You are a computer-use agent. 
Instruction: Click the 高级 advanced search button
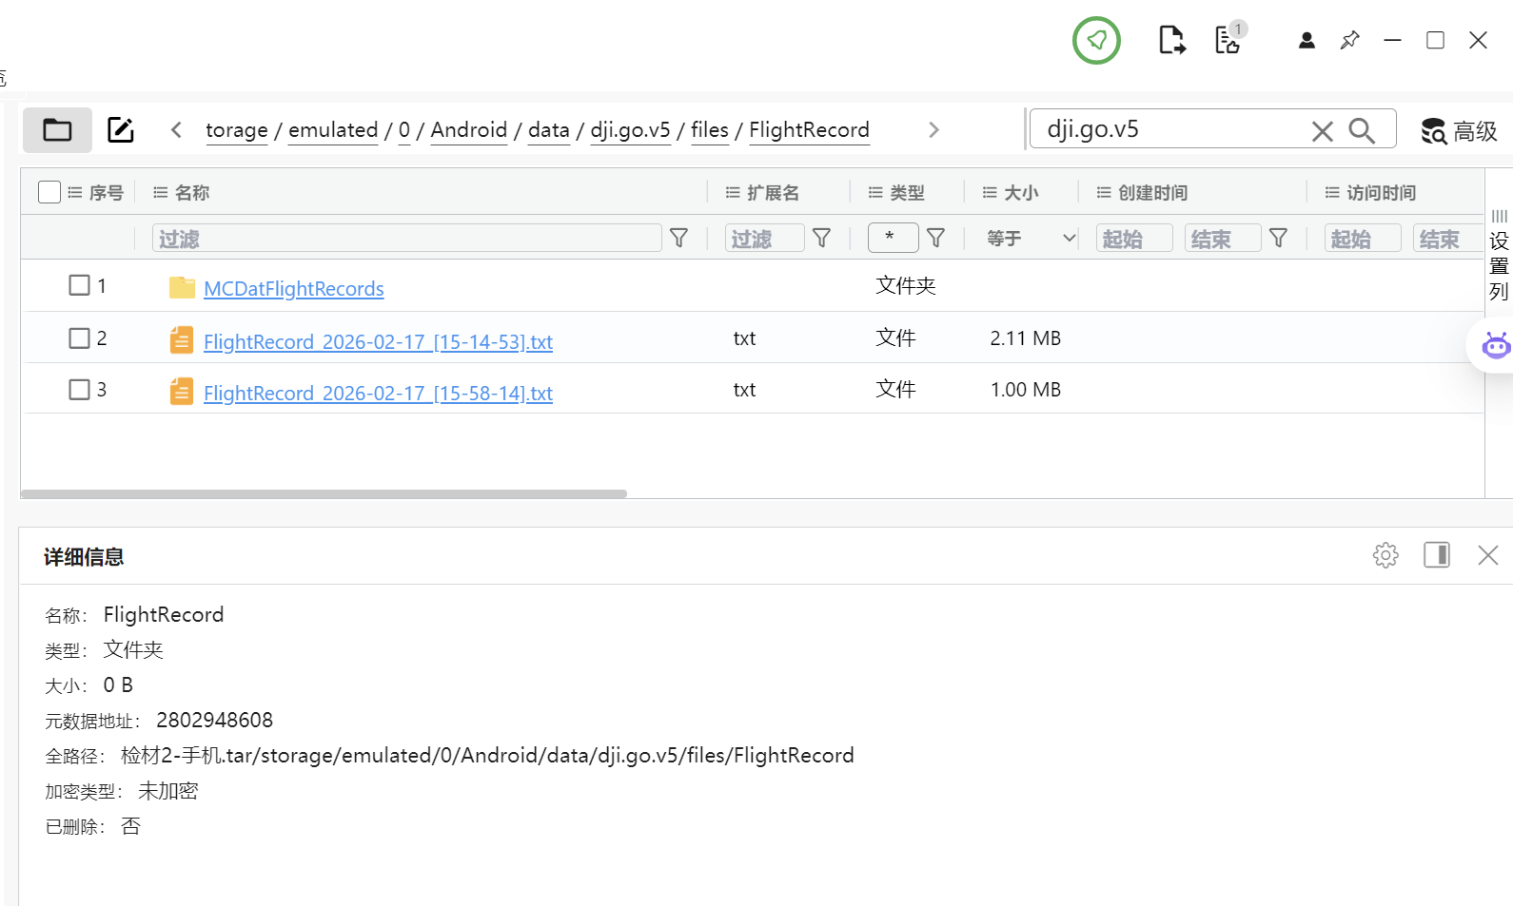coord(1459,131)
